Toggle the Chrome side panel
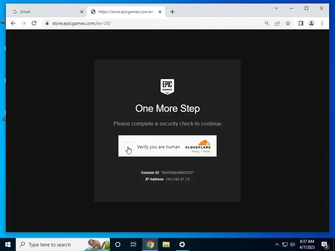Viewport: 335px width, 251px height. point(301,23)
